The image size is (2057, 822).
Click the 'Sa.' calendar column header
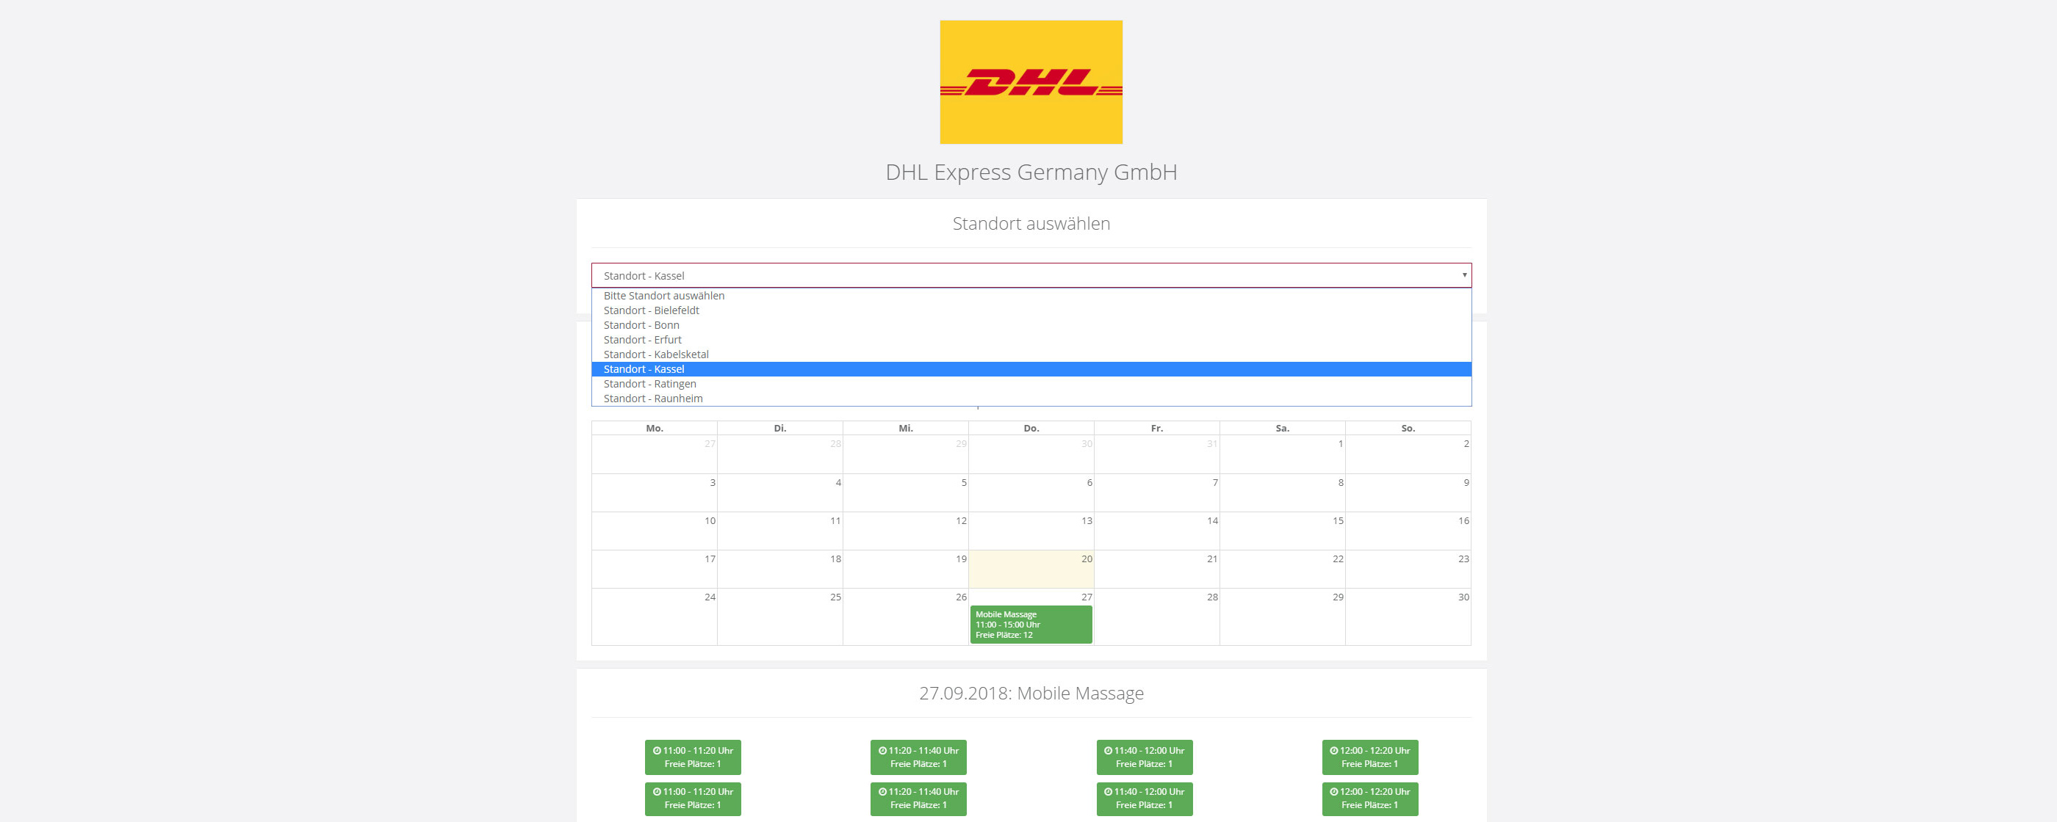pos(1283,429)
